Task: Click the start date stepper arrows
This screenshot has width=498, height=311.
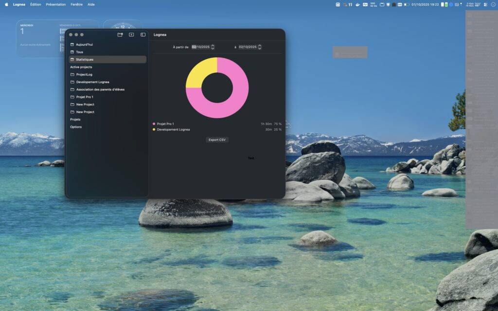Action: coord(213,47)
